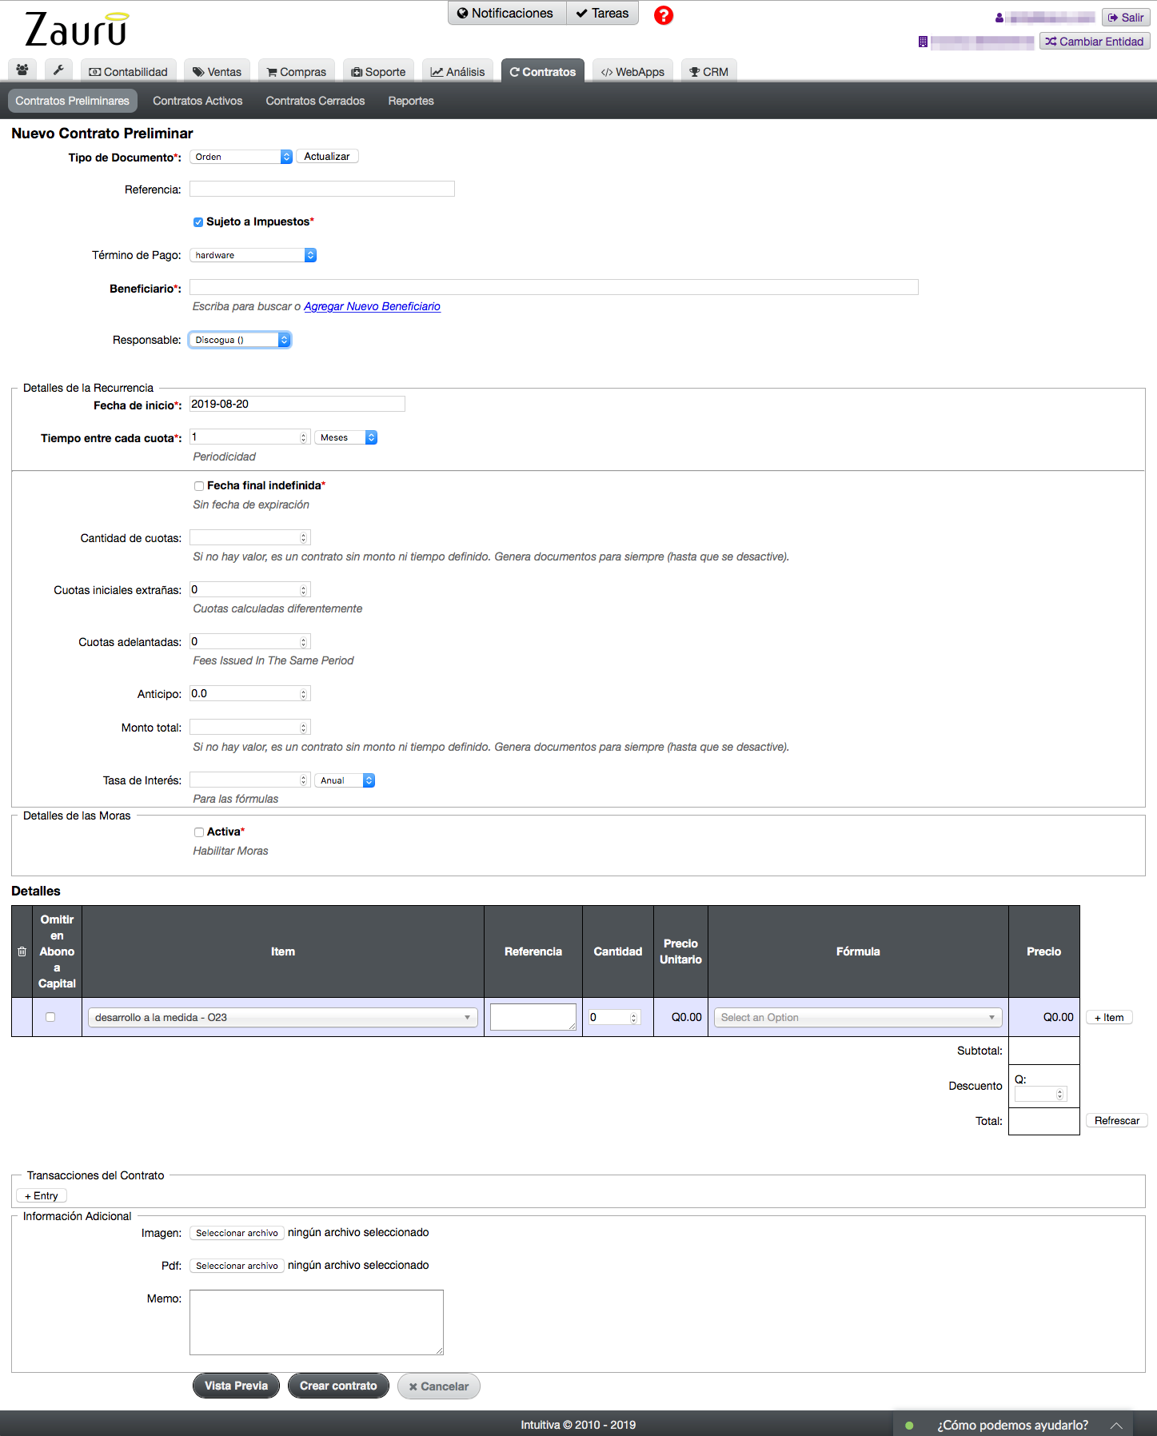Click in the Beneficiario search field
Viewport: 1157px width, 1436px height.
pyautogui.click(x=553, y=287)
